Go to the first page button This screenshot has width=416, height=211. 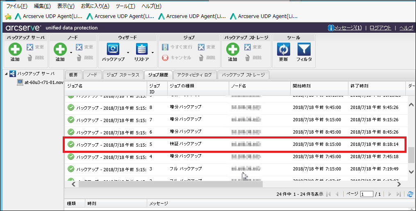(328, 194)
